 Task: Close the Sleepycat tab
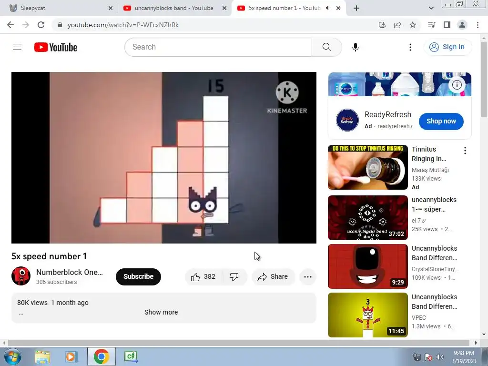point(111,8)
